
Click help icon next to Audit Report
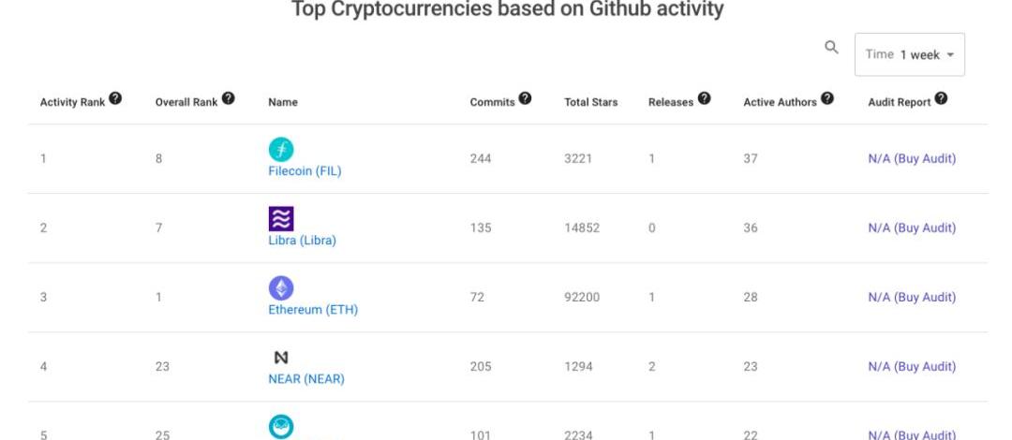pyautogui.click(x=940, y=98)
